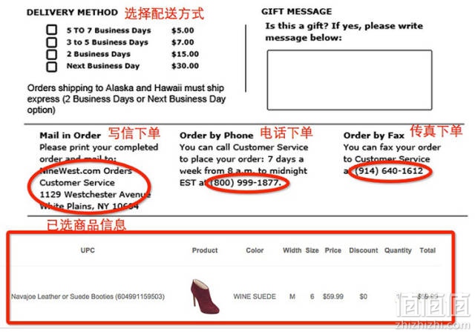Click the Product column header

pyautogui.click(x=205, y=250)
